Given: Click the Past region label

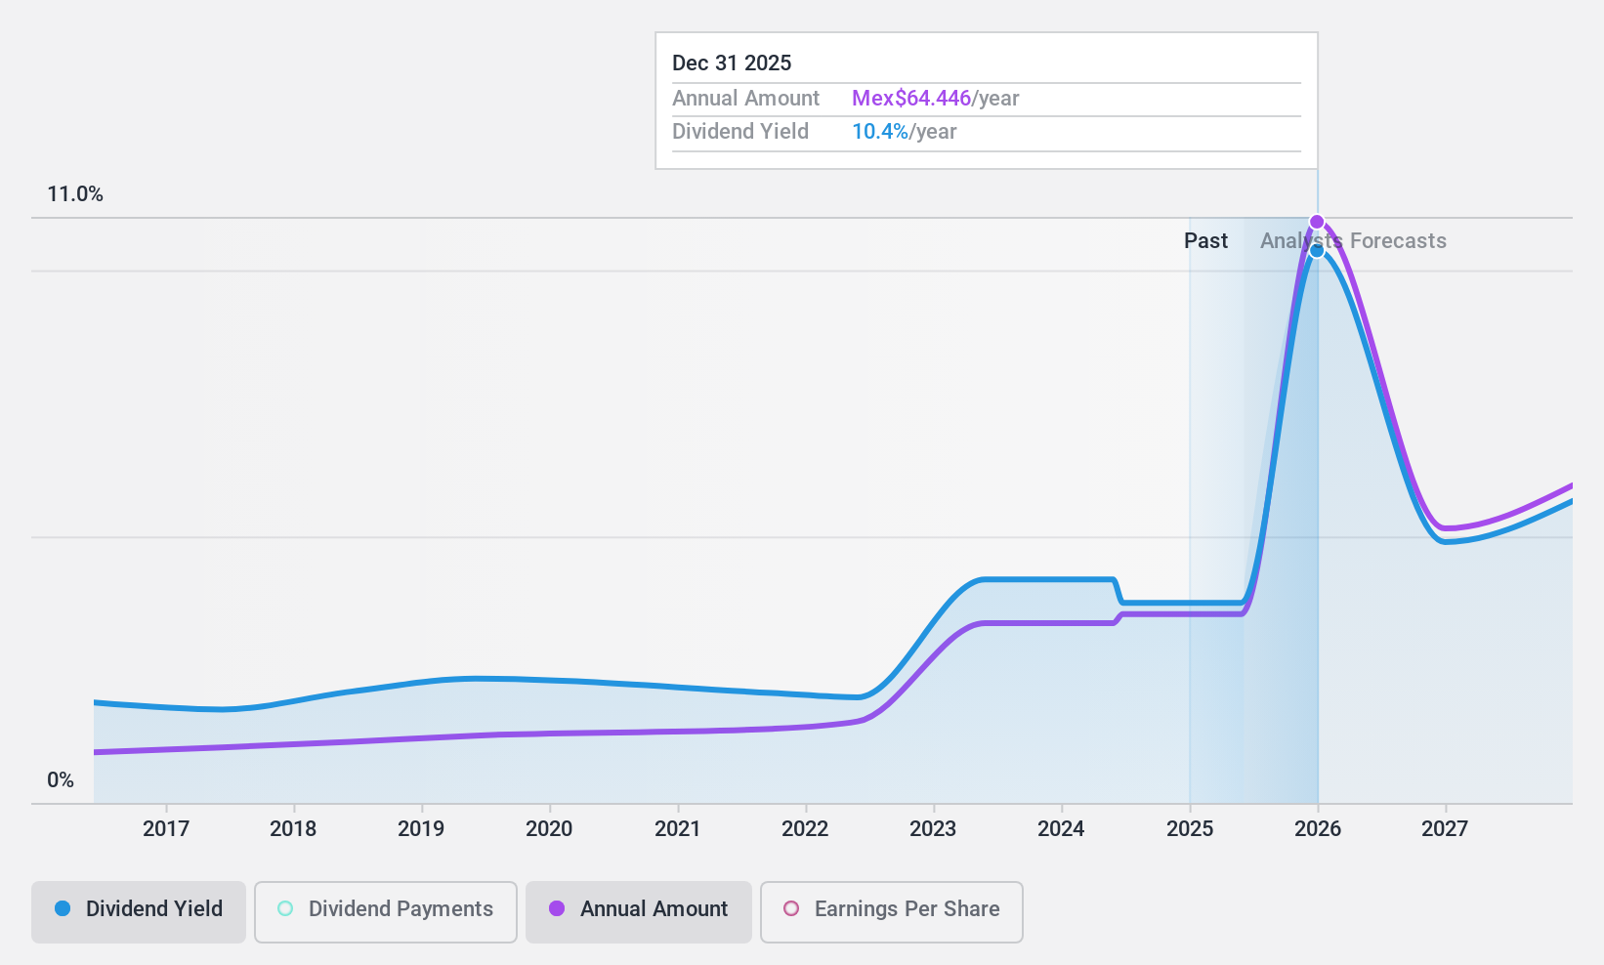Looking at the screenshot, I should click(x=1205, y=240).
